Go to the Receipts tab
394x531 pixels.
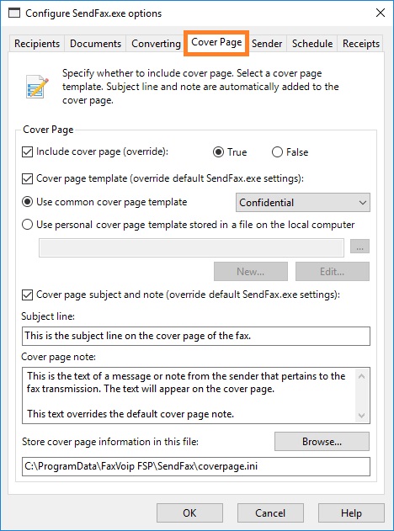(x=361, y=44)
